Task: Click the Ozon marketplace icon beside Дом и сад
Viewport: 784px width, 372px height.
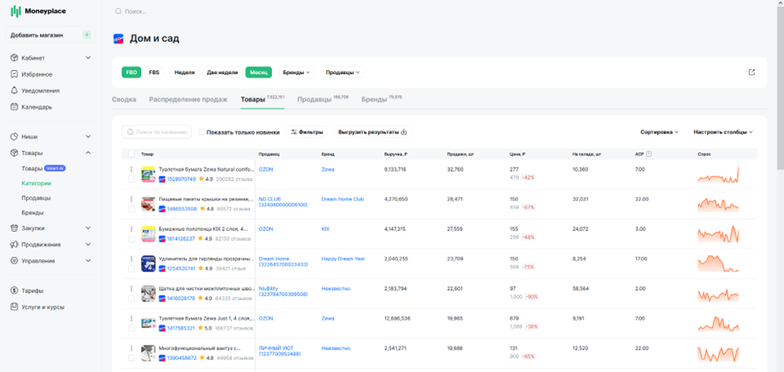Action: pos(118,38)
